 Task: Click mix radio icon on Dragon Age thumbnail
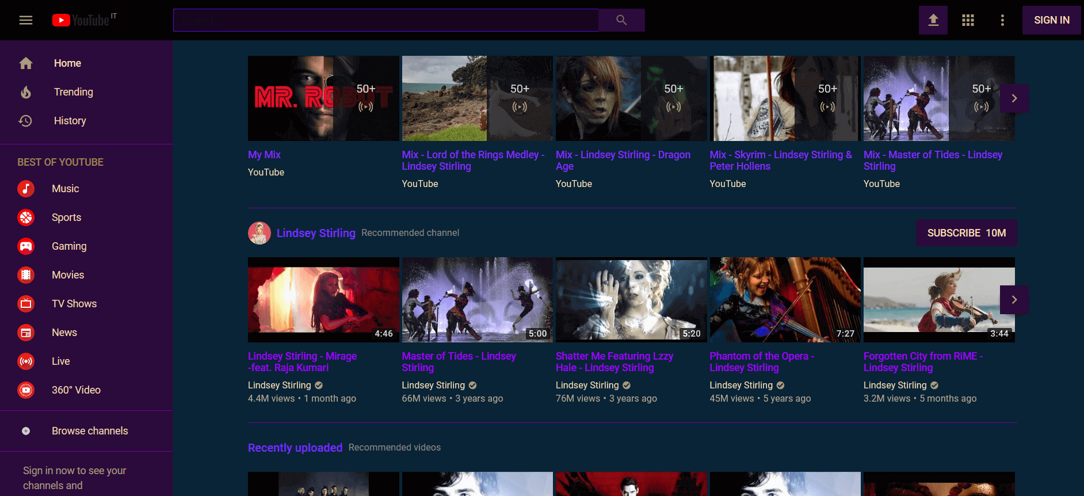point(674,106)
